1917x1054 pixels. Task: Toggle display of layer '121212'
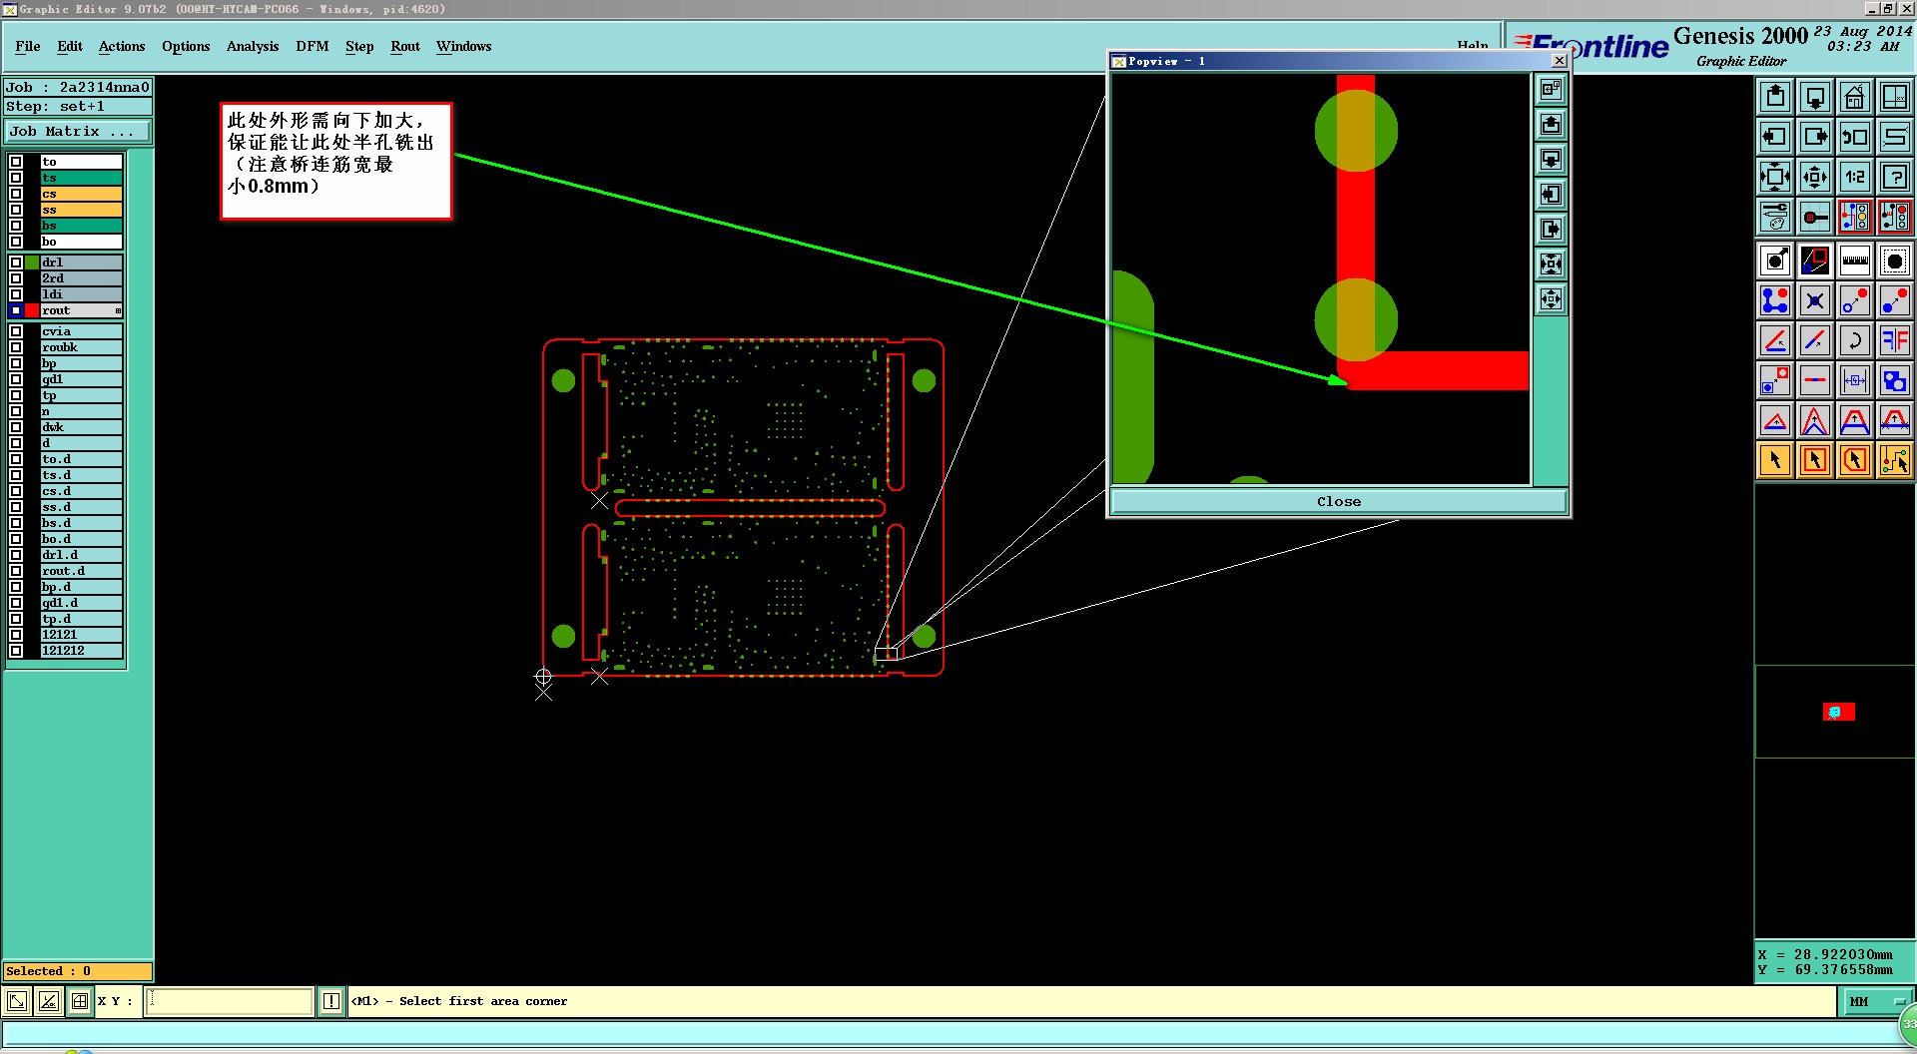tap(16, 651)
